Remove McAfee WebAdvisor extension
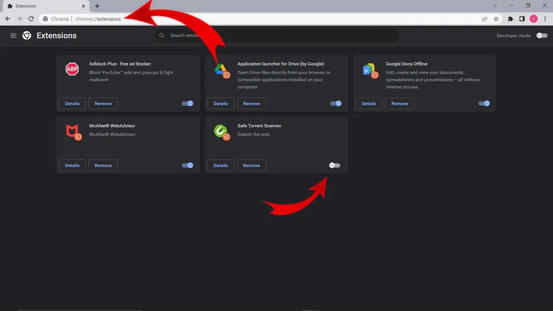553x311 pixels. click(103, 165)
